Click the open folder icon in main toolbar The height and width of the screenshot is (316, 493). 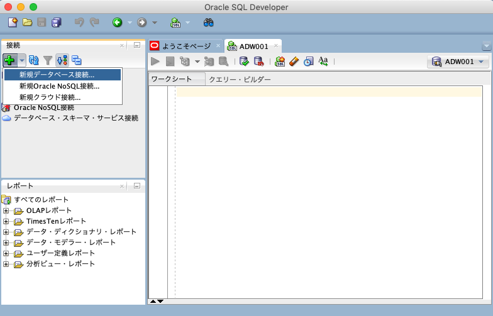point(27,23)
